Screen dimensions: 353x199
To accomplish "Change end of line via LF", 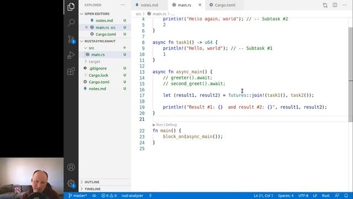I will point(315,196).
